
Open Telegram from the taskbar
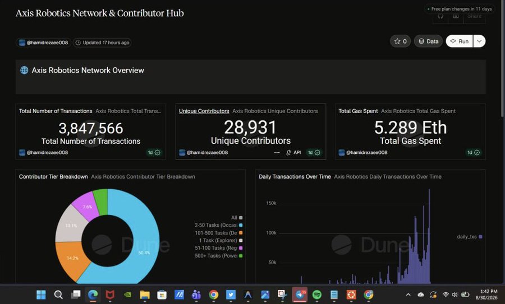[x=300, y=294]
